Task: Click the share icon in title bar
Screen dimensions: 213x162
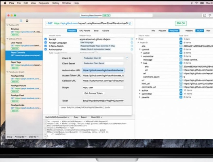Action: (205, 15)
